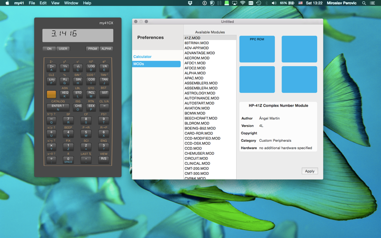Click the R/S run-stop key
The width and height of the screenshot is (381, 238).
click(104, 160)
